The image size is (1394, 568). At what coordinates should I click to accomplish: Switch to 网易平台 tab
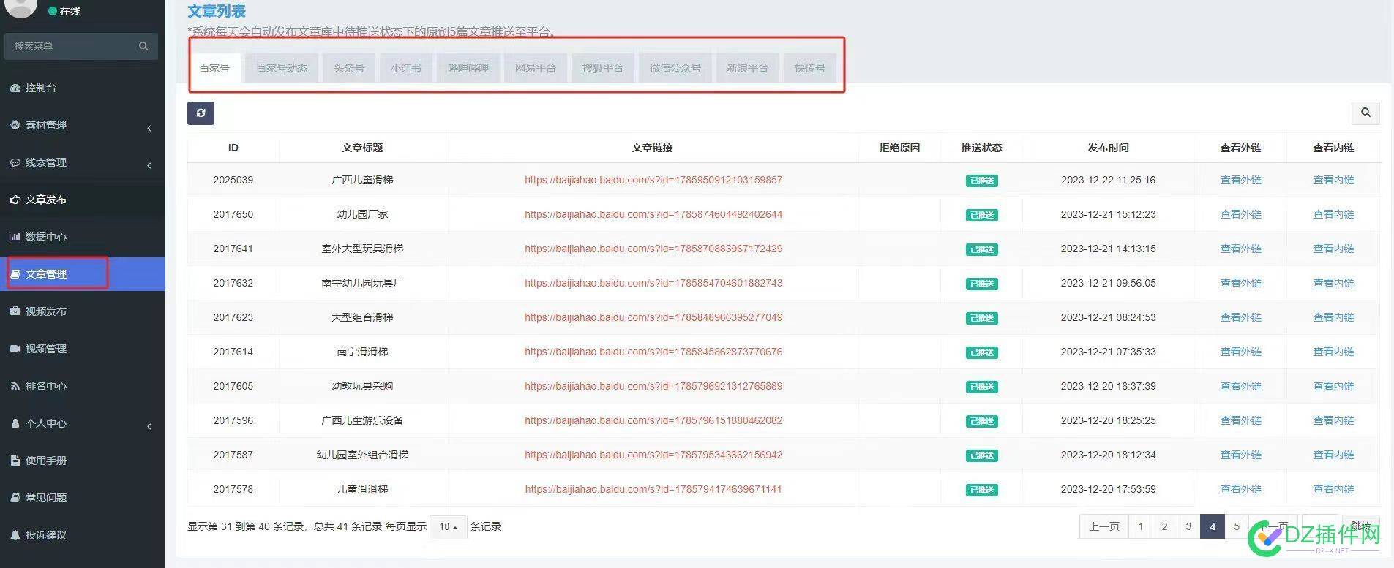pos(535,68)
